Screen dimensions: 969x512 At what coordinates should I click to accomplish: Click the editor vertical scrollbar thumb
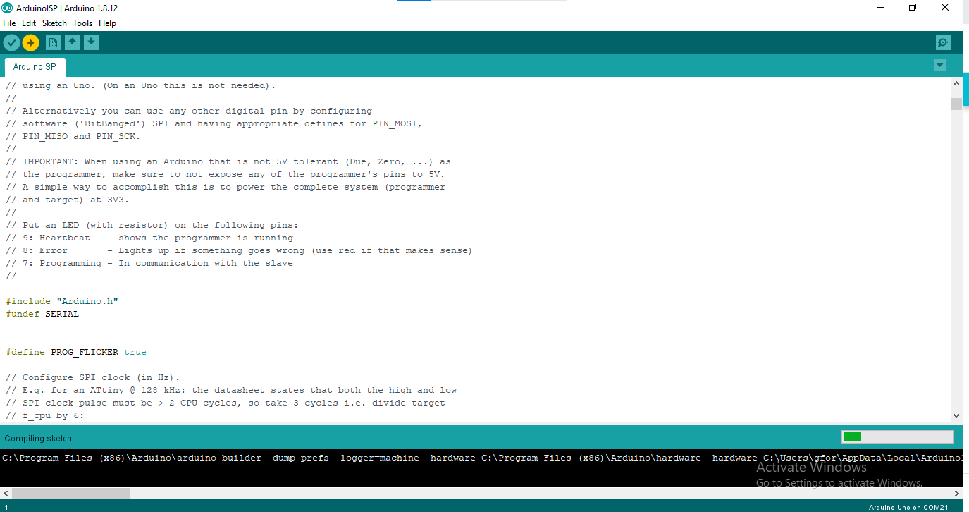coord(956,104)
